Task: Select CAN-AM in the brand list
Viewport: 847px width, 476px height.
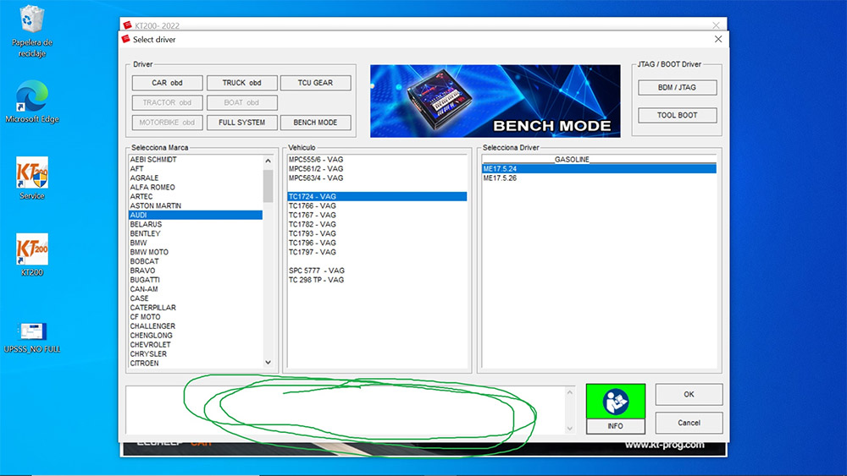Action: [x=196, y=289]
